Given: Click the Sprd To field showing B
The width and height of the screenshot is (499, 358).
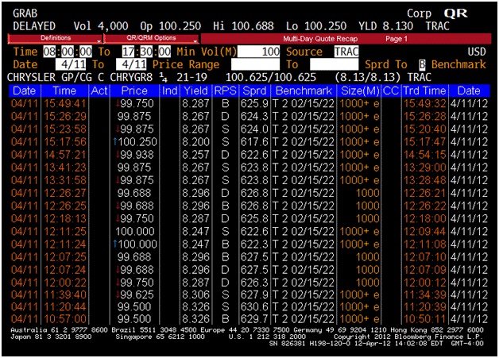Looking at the screenshot, I should tap(422, 64).
